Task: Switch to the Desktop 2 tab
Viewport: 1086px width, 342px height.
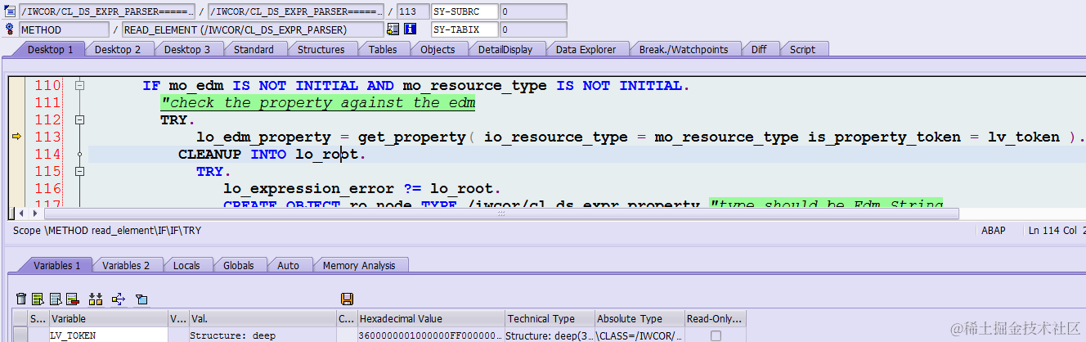Action: pos(118,49)
